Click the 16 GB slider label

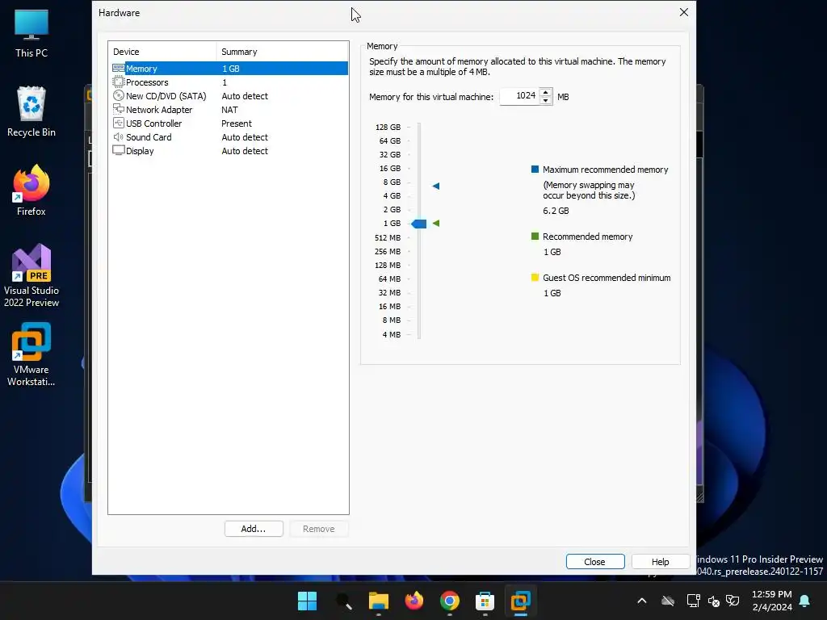(390, 168)
